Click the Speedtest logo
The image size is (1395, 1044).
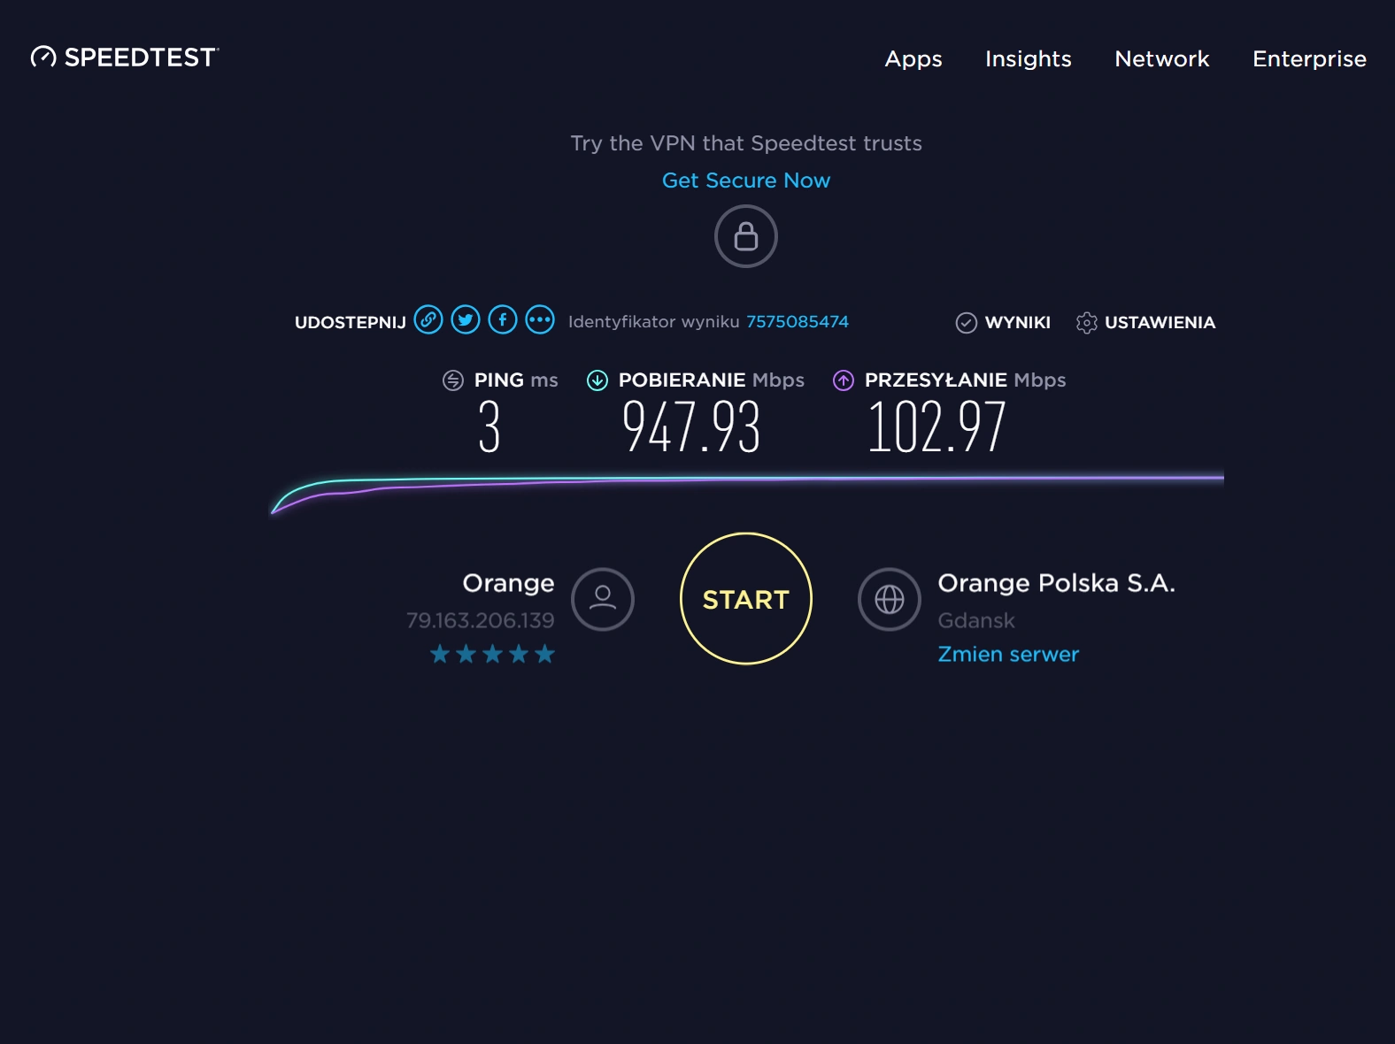125,58
